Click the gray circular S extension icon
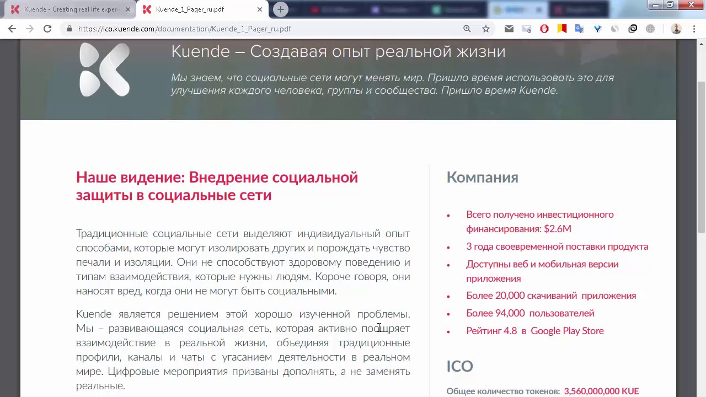Viewport: 706px width, 397px height. tap(615, 29)
